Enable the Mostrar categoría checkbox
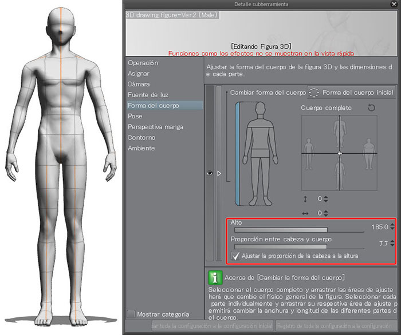 [131, 314]
